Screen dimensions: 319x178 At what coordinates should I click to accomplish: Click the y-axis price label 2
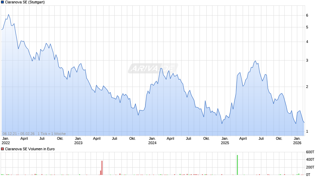click(307, 87)
